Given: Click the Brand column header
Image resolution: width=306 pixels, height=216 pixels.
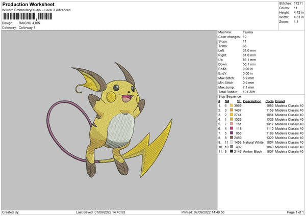Looking at the screenshot, I should tap(280, 101).
